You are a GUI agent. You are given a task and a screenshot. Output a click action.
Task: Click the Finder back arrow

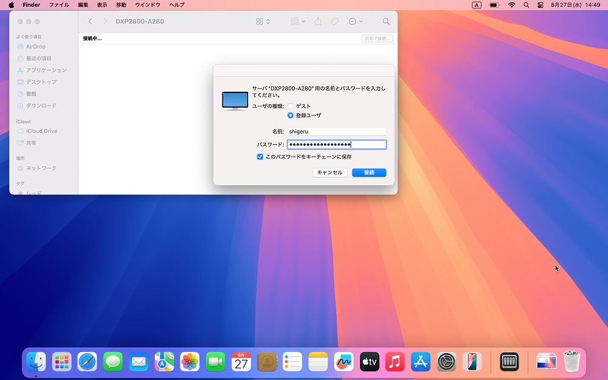(91, 21)
